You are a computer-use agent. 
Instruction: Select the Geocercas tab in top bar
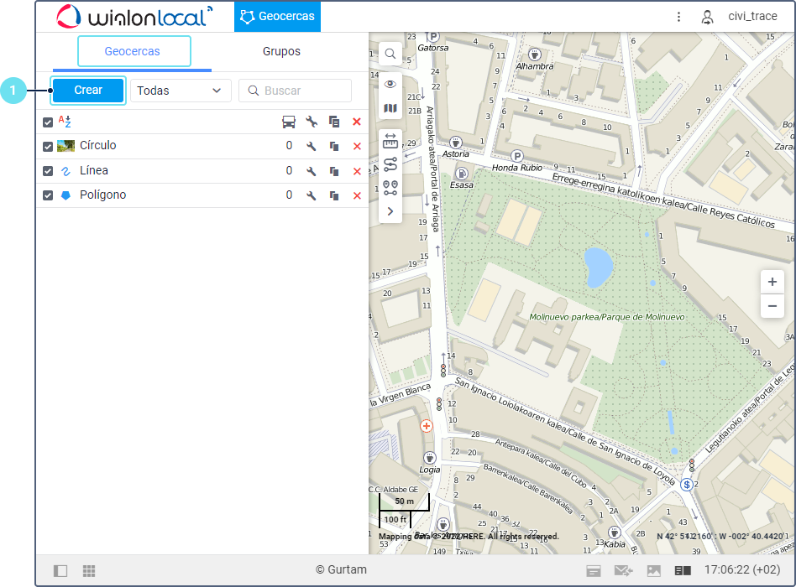tap(277, 17)
